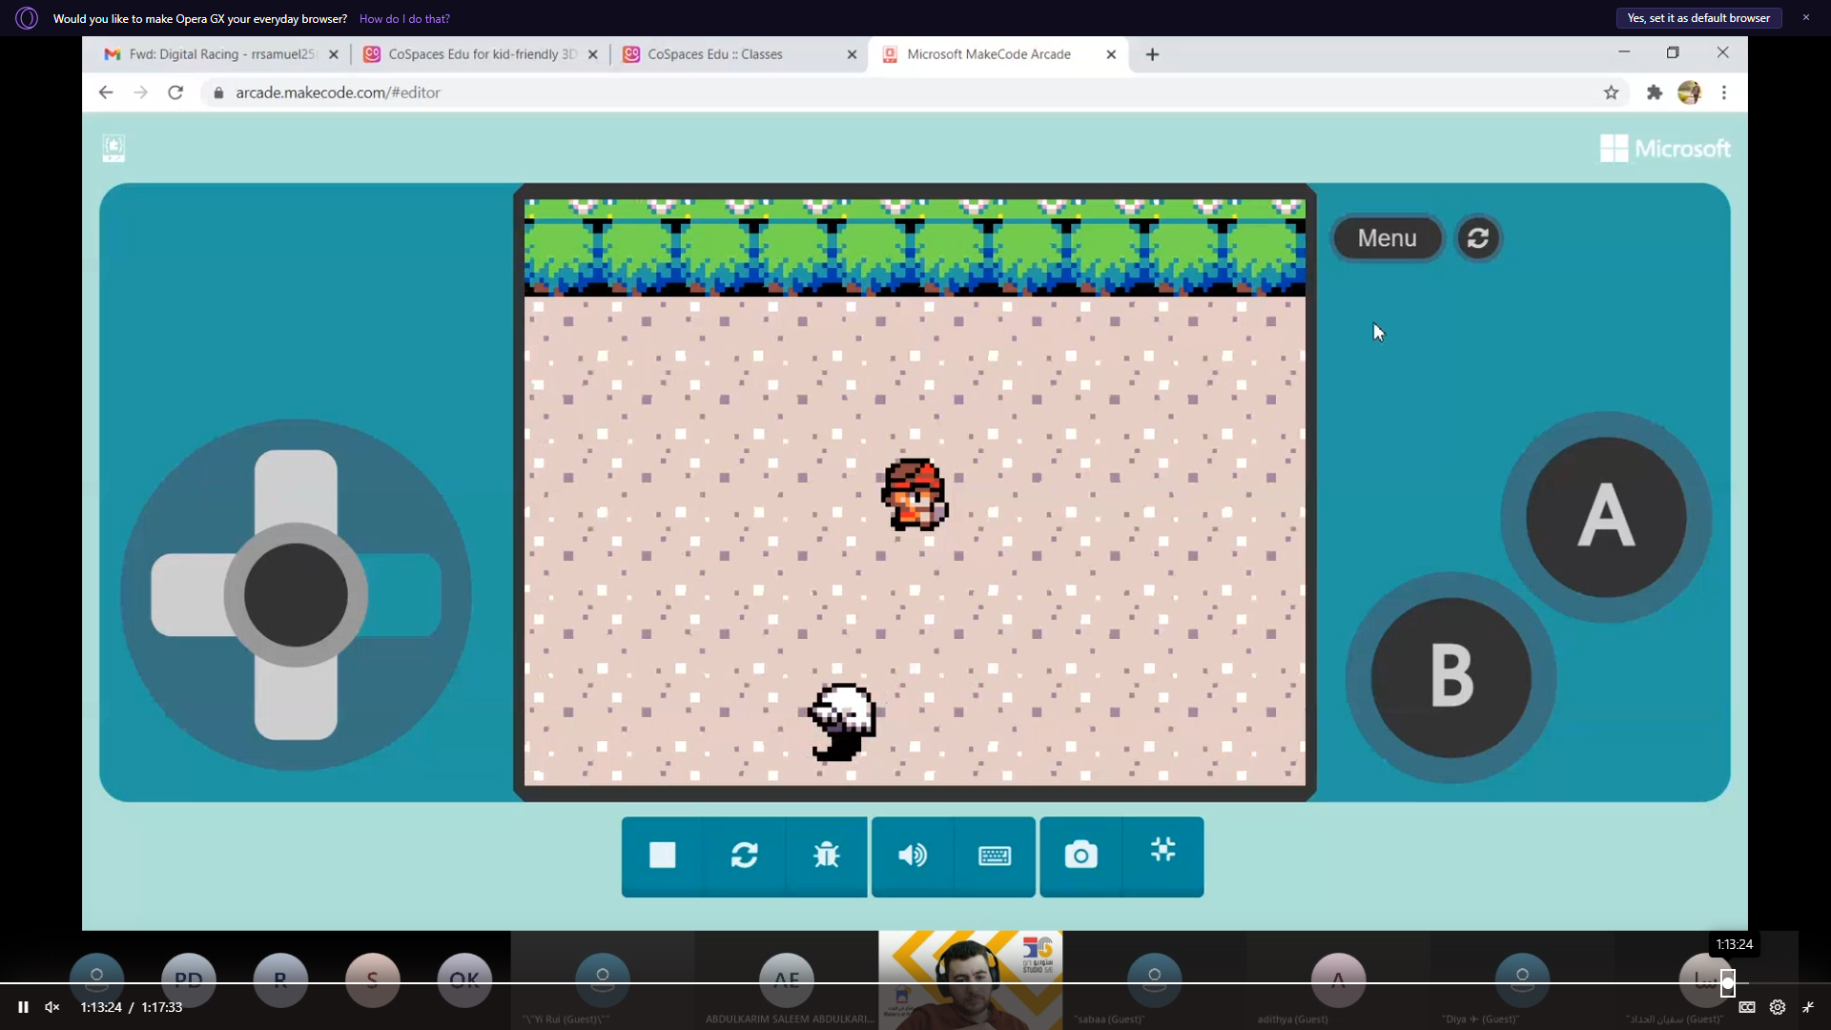
Task: Exit fullscreen video mode
Action: tap(1808, 1007)
